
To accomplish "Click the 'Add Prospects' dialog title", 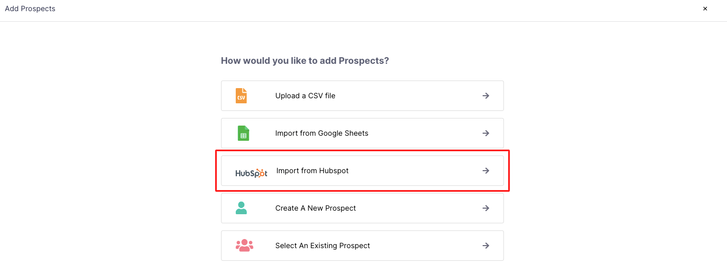I will [30, 9].
